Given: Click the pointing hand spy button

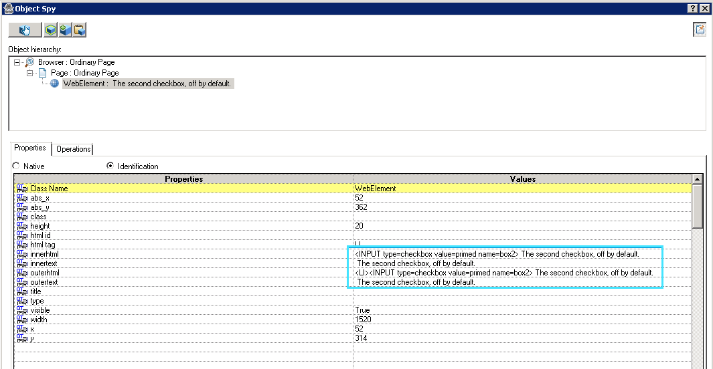Looking at the screenshot, I should point(25,30).
